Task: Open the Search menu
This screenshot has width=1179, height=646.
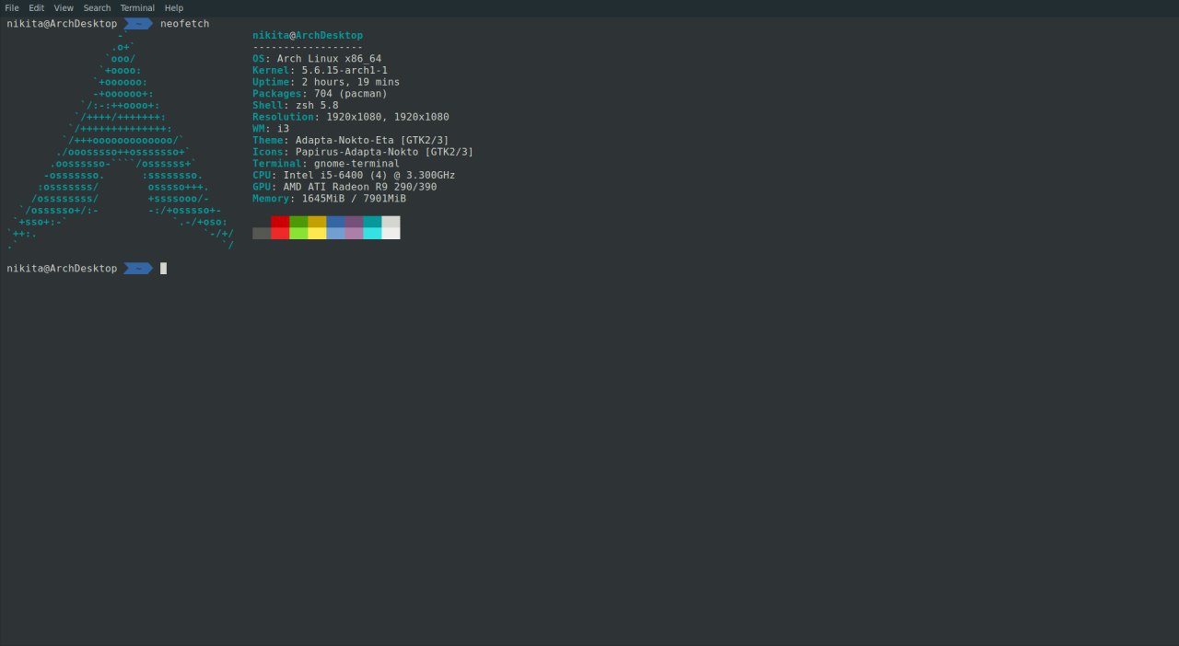Action: coord(97,7)
